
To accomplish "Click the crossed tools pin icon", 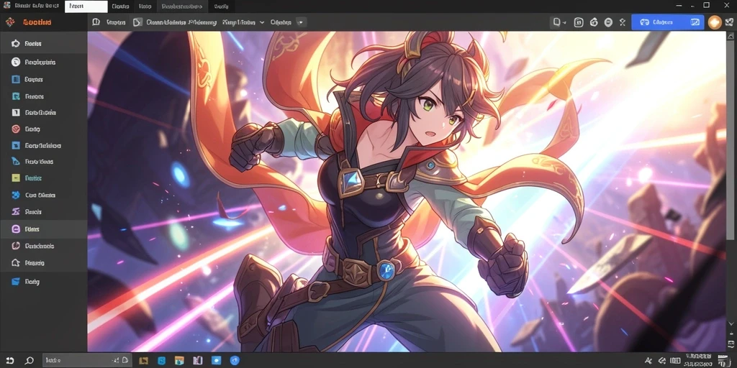I will point(623,22).
